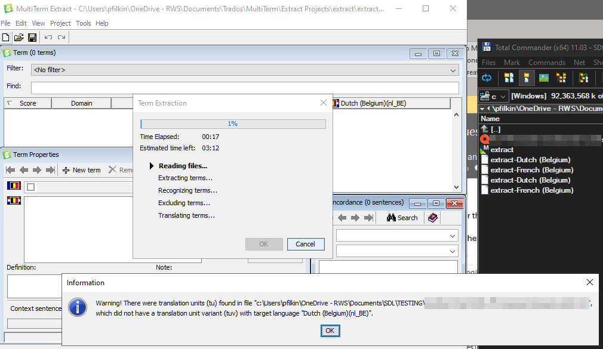Viewport: 603px width, 349px height.
Task: Click the second Belgian flag in Term Properties
Action: (x=14, y=200)
